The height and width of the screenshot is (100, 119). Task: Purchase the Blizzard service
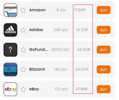coord(104,70)
